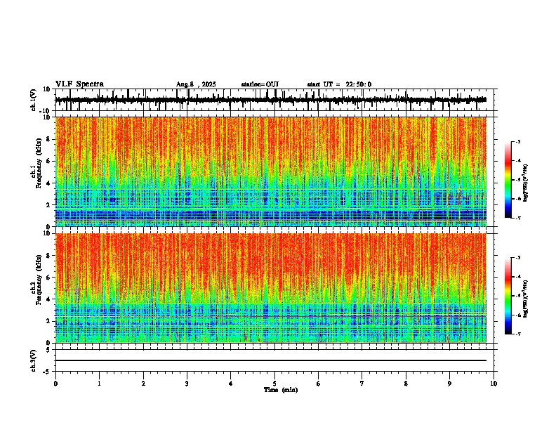556x430 pixels.
Task: Click time axis tick label "7"
Action: [x=362, y=384]
